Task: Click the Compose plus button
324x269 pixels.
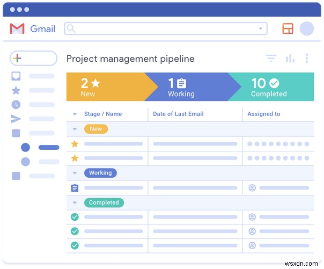Action: pyautogui.click(x=18, y=58)
